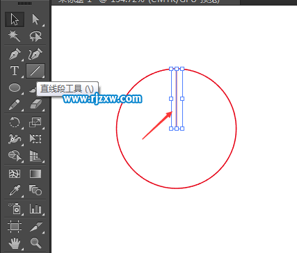
Task: Activate the Artboard tool
Action: [x=15, y=226]
